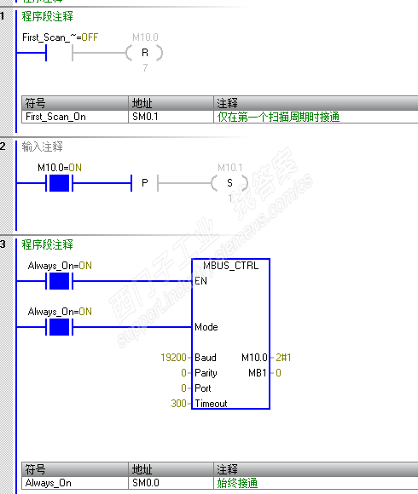Select the First_Scan normally open contact
Image resolution: width=418 pixels, height=494 pixels.
pos(59,53)
